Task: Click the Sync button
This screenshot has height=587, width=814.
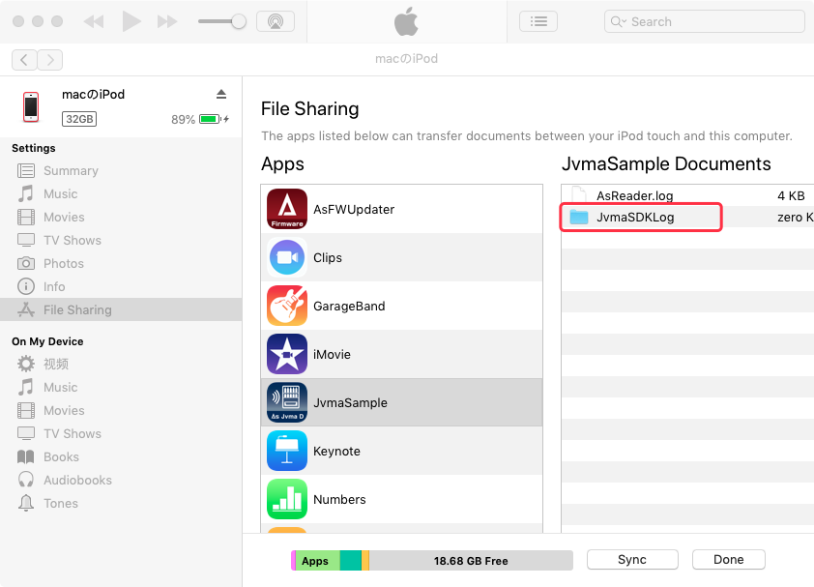Action: click(631, 560)
